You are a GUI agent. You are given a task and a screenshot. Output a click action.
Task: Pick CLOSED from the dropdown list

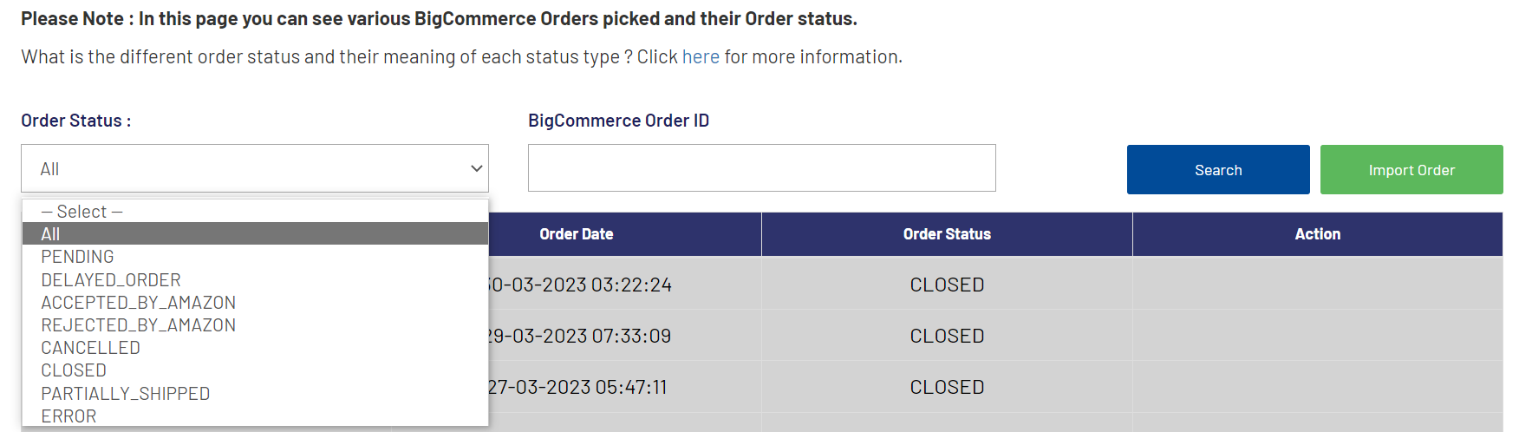pyautogui.click(x=74, y=370)
